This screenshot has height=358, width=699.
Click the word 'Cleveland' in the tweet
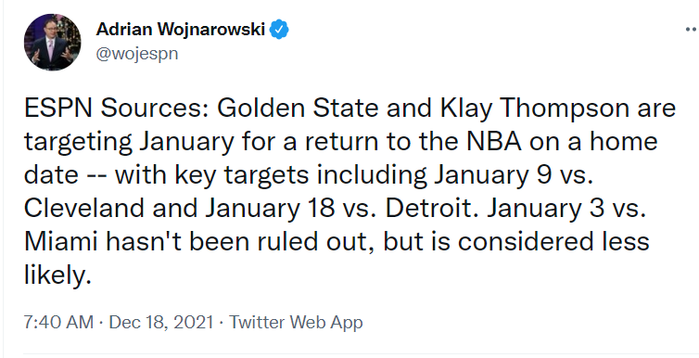[84, 208]
